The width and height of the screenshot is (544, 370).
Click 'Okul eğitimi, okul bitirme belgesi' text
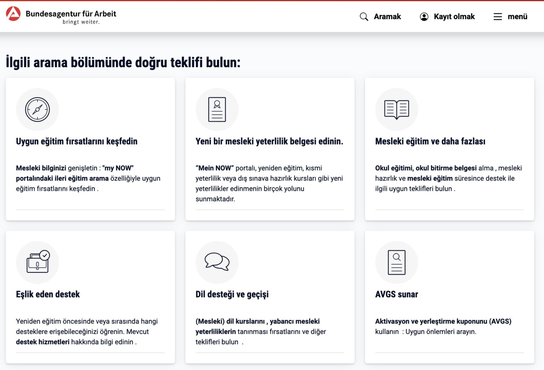click(x=426, y=168)
